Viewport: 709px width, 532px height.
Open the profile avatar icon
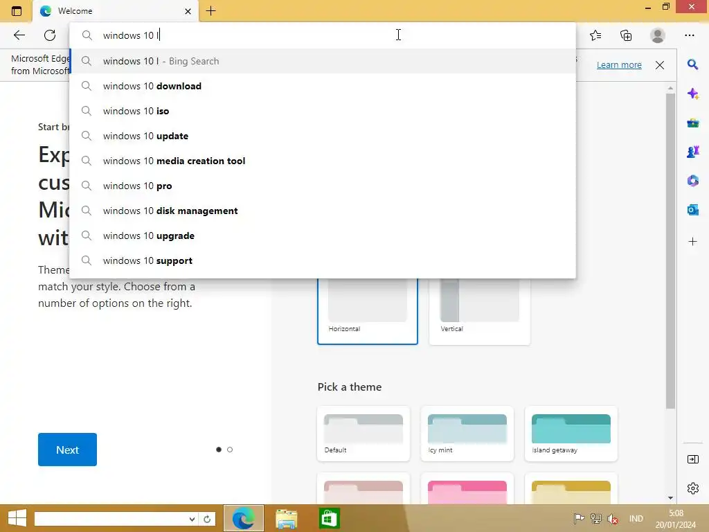pyautogui.click(x=658, y=35)
